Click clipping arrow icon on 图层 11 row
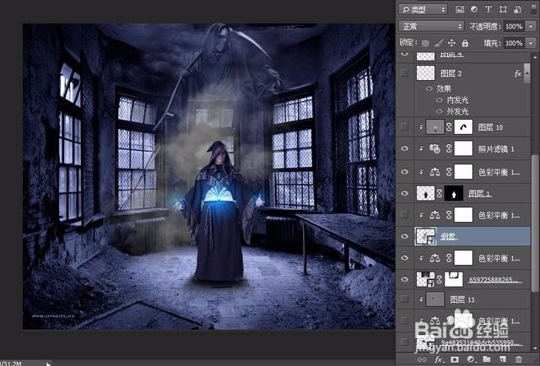540x366 pixels. (421, 299)
